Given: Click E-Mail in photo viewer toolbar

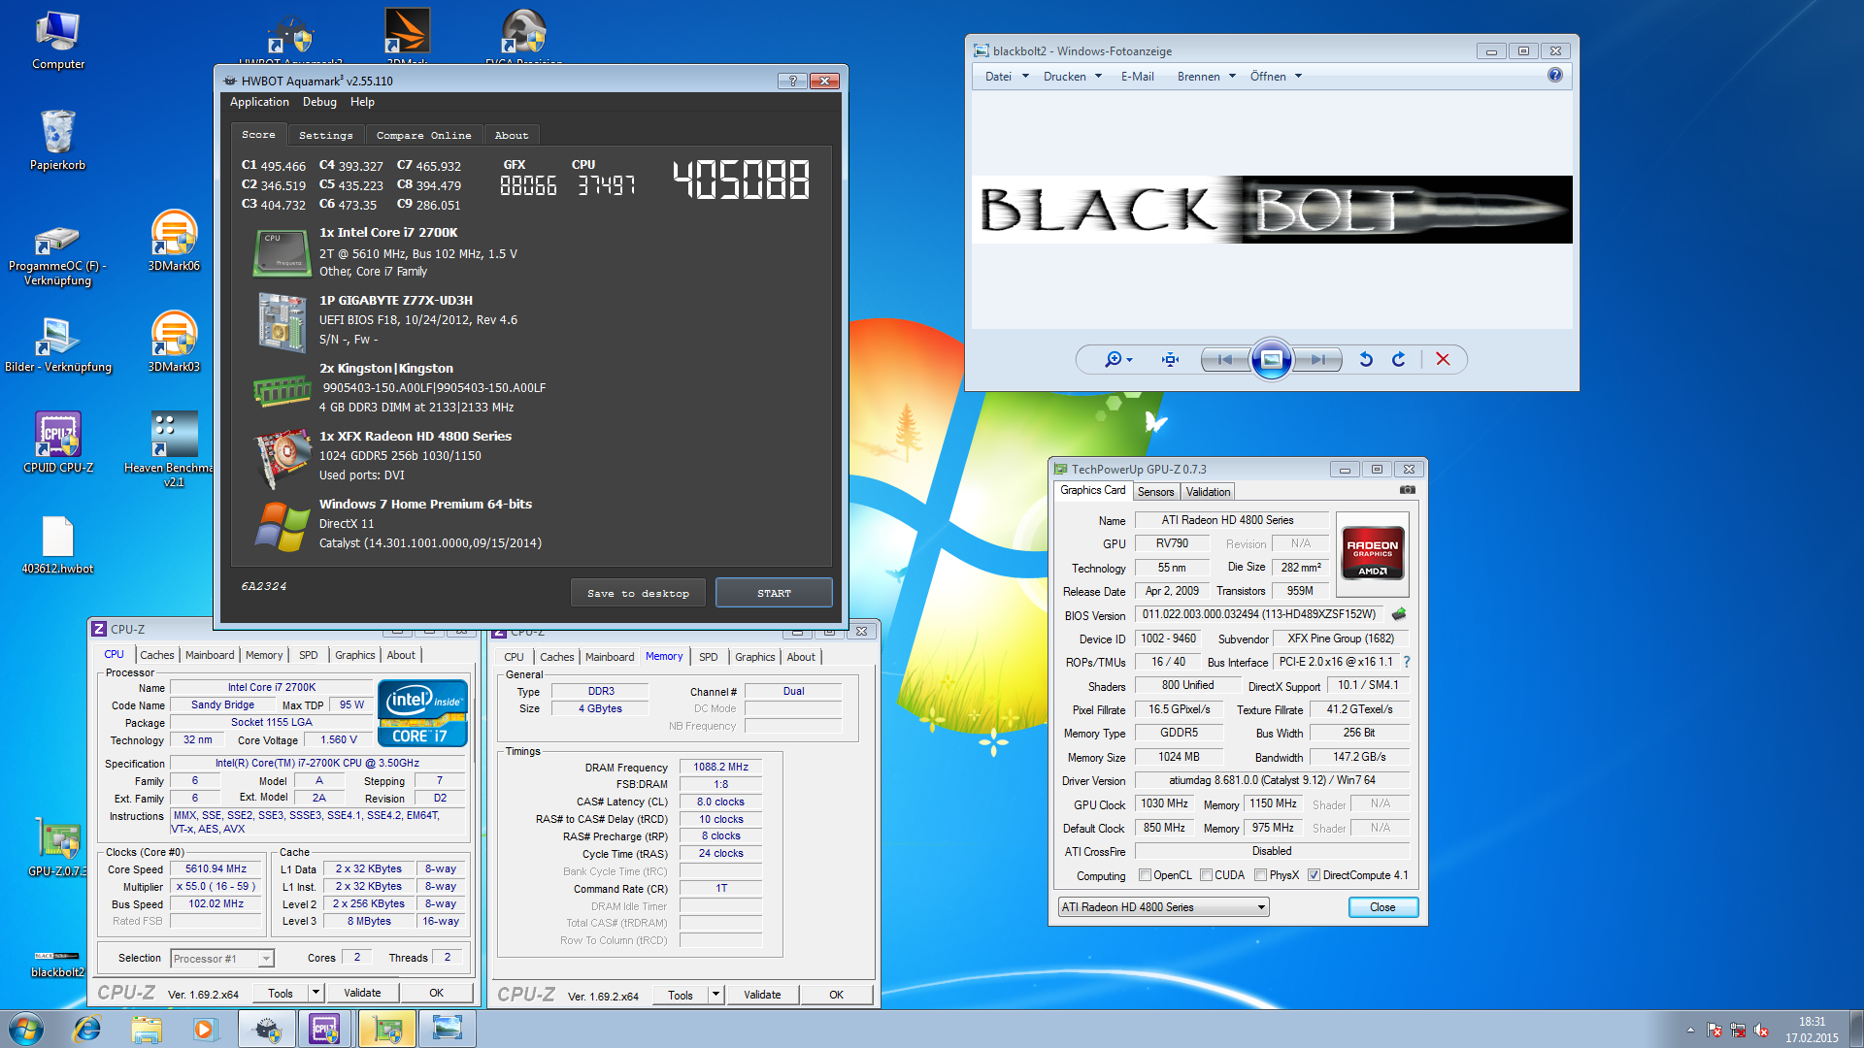Looking at the screenshot, I should 1137,77.
